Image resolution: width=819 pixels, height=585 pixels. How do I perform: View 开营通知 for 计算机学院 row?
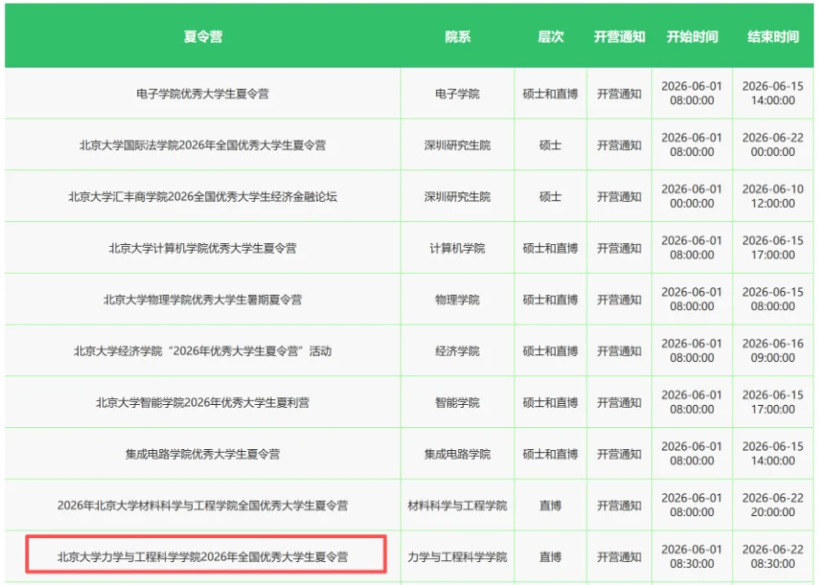pyautogui.click(x=620, y=248)
